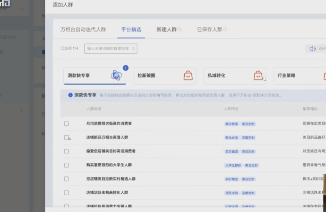Click the help icon next to 新建人群
The height and width of the screenshot is (212, 326).
tap(180, 29)
